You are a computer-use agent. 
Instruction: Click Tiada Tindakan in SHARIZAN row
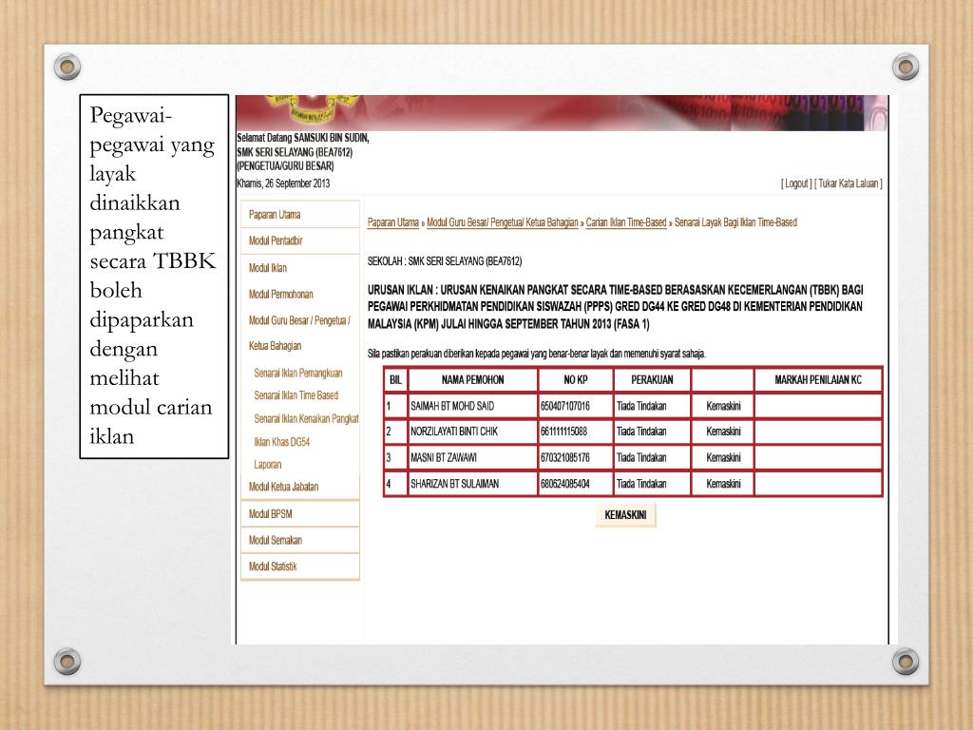pos(641,484)
